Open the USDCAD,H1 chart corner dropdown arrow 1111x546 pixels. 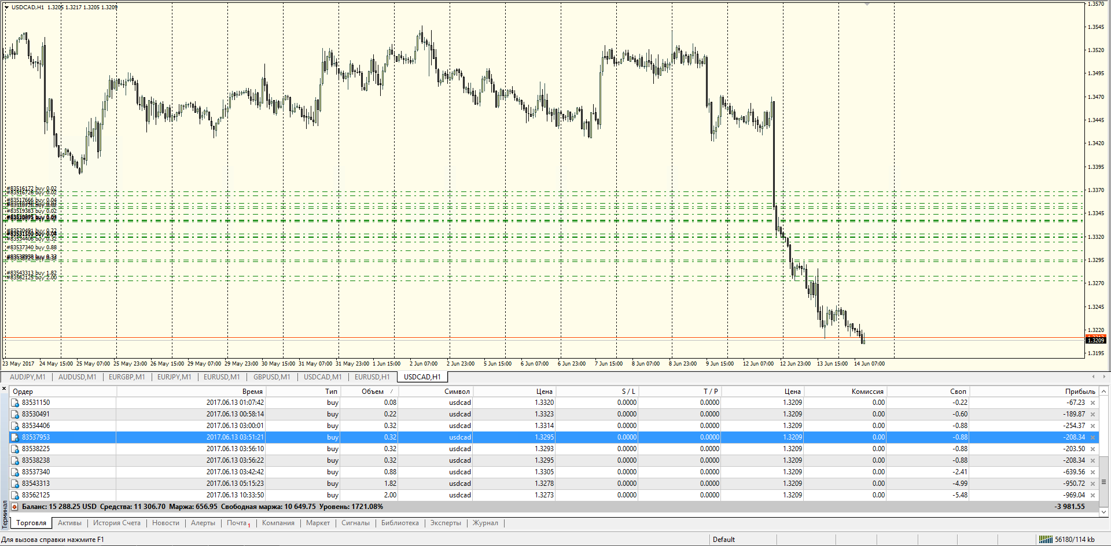click(6, 8)
